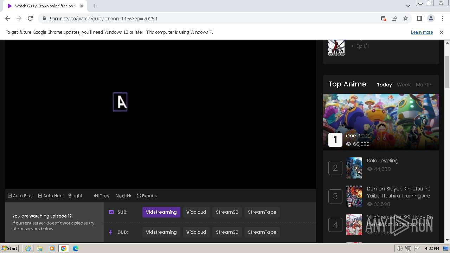The image size is (450, 253).
Task: Click the site lock icon in address bar
Action: pyautogui.click(x=44, y=19)
